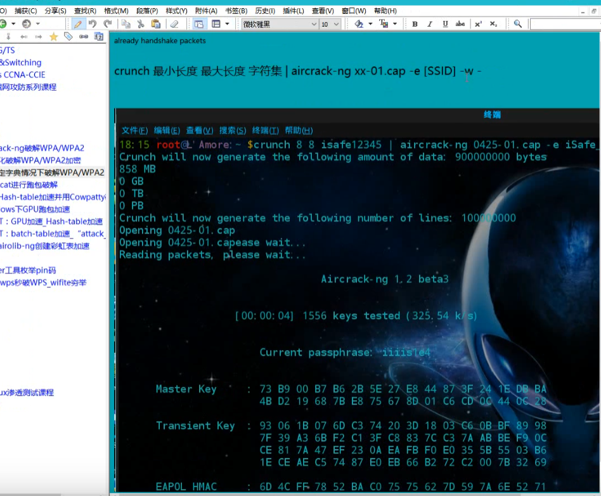Screen dimensions: 601x496
Task: Open the 格式(M) menu
Action: pos(116,11)
